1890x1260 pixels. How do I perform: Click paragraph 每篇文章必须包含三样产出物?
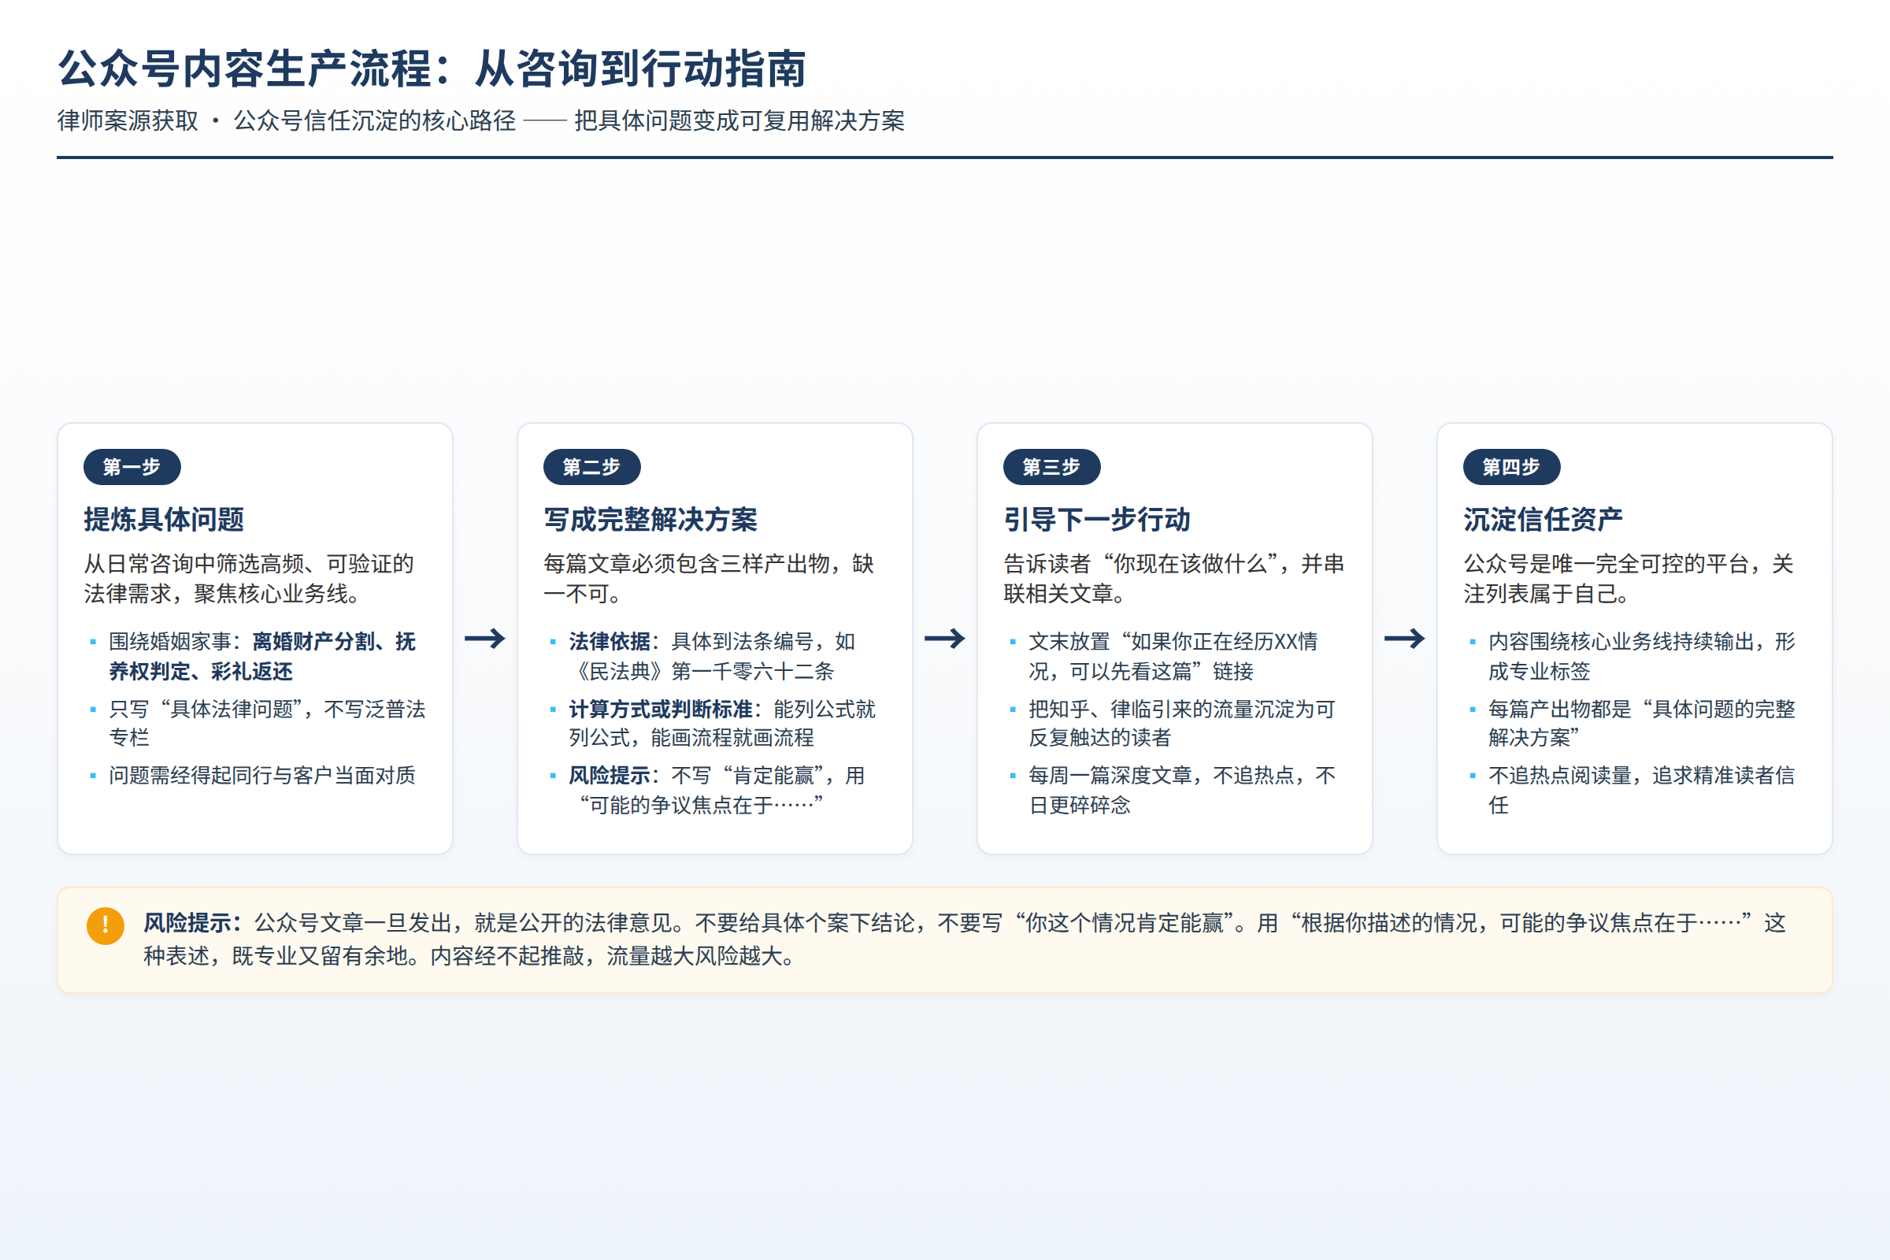tap(709, 579)
